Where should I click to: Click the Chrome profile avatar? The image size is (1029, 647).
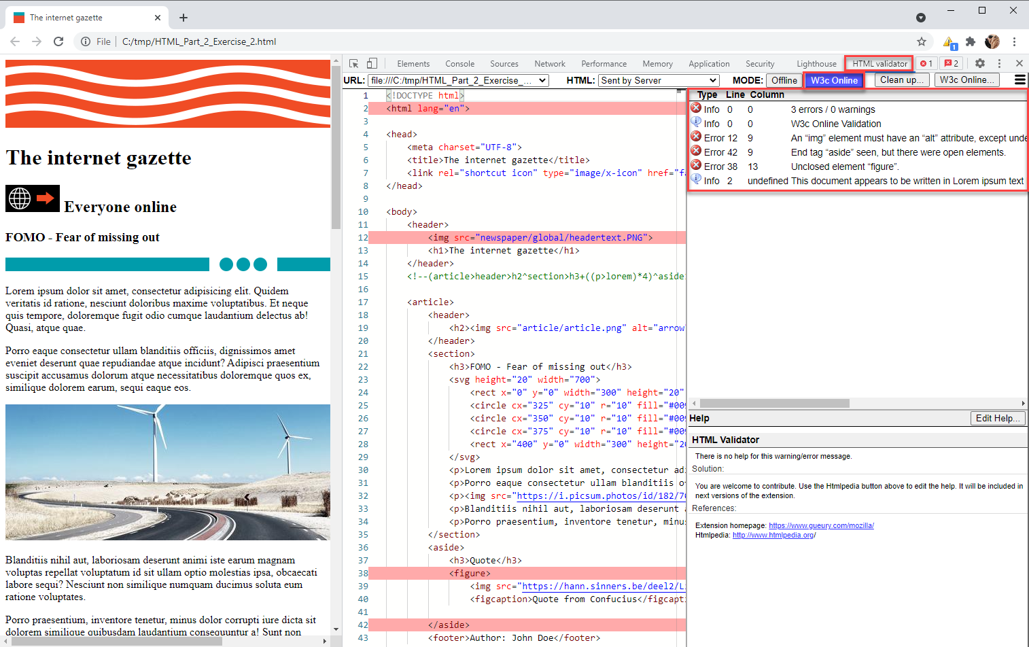tap(992, 41)
